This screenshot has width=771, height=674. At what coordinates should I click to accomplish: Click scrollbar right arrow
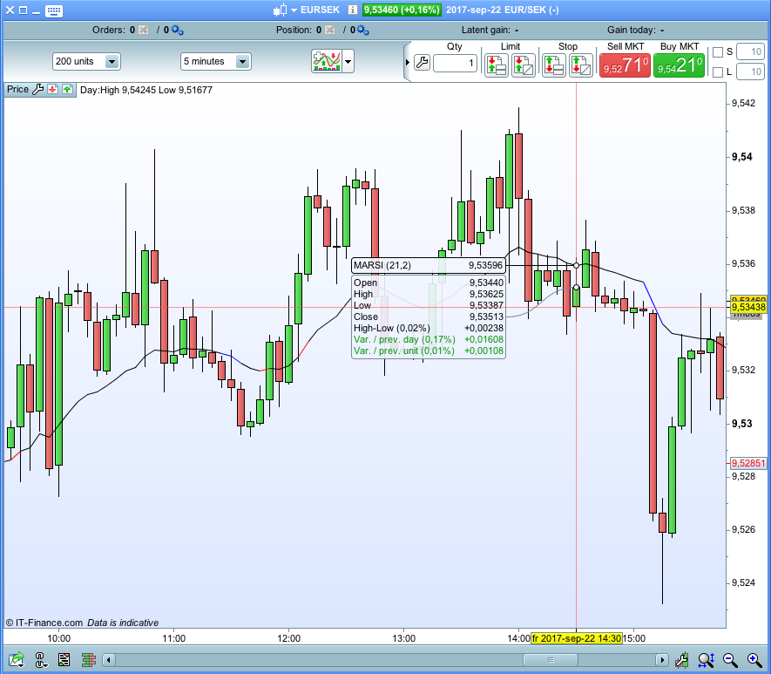(x=662, y=660)
